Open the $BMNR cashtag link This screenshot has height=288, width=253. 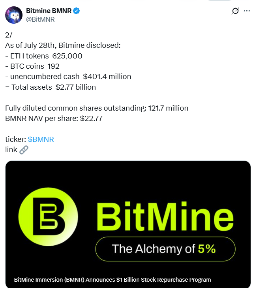pos(41,139)
